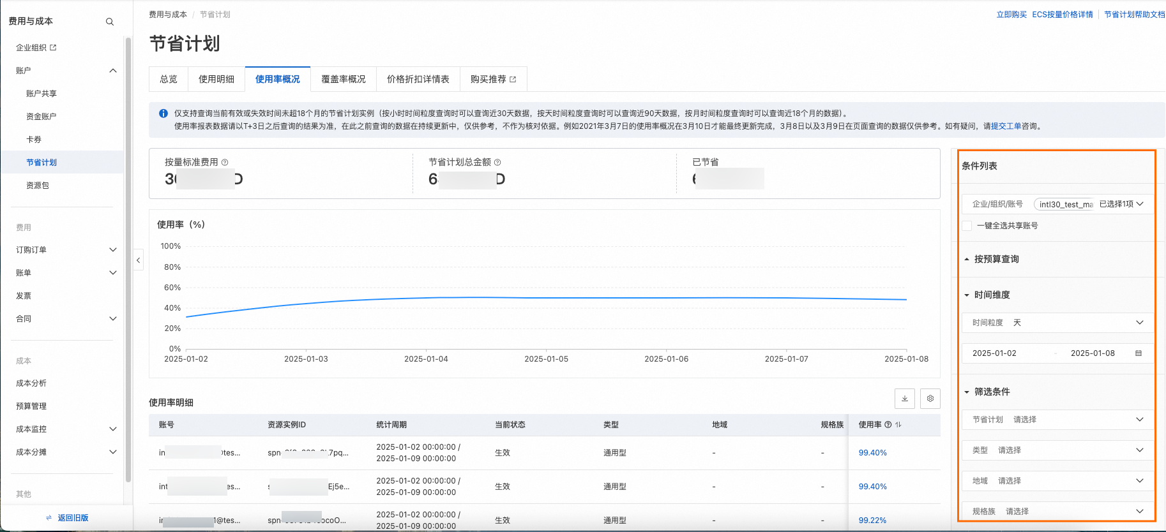Open 时间粒度 dropdown

point(1058,323)
